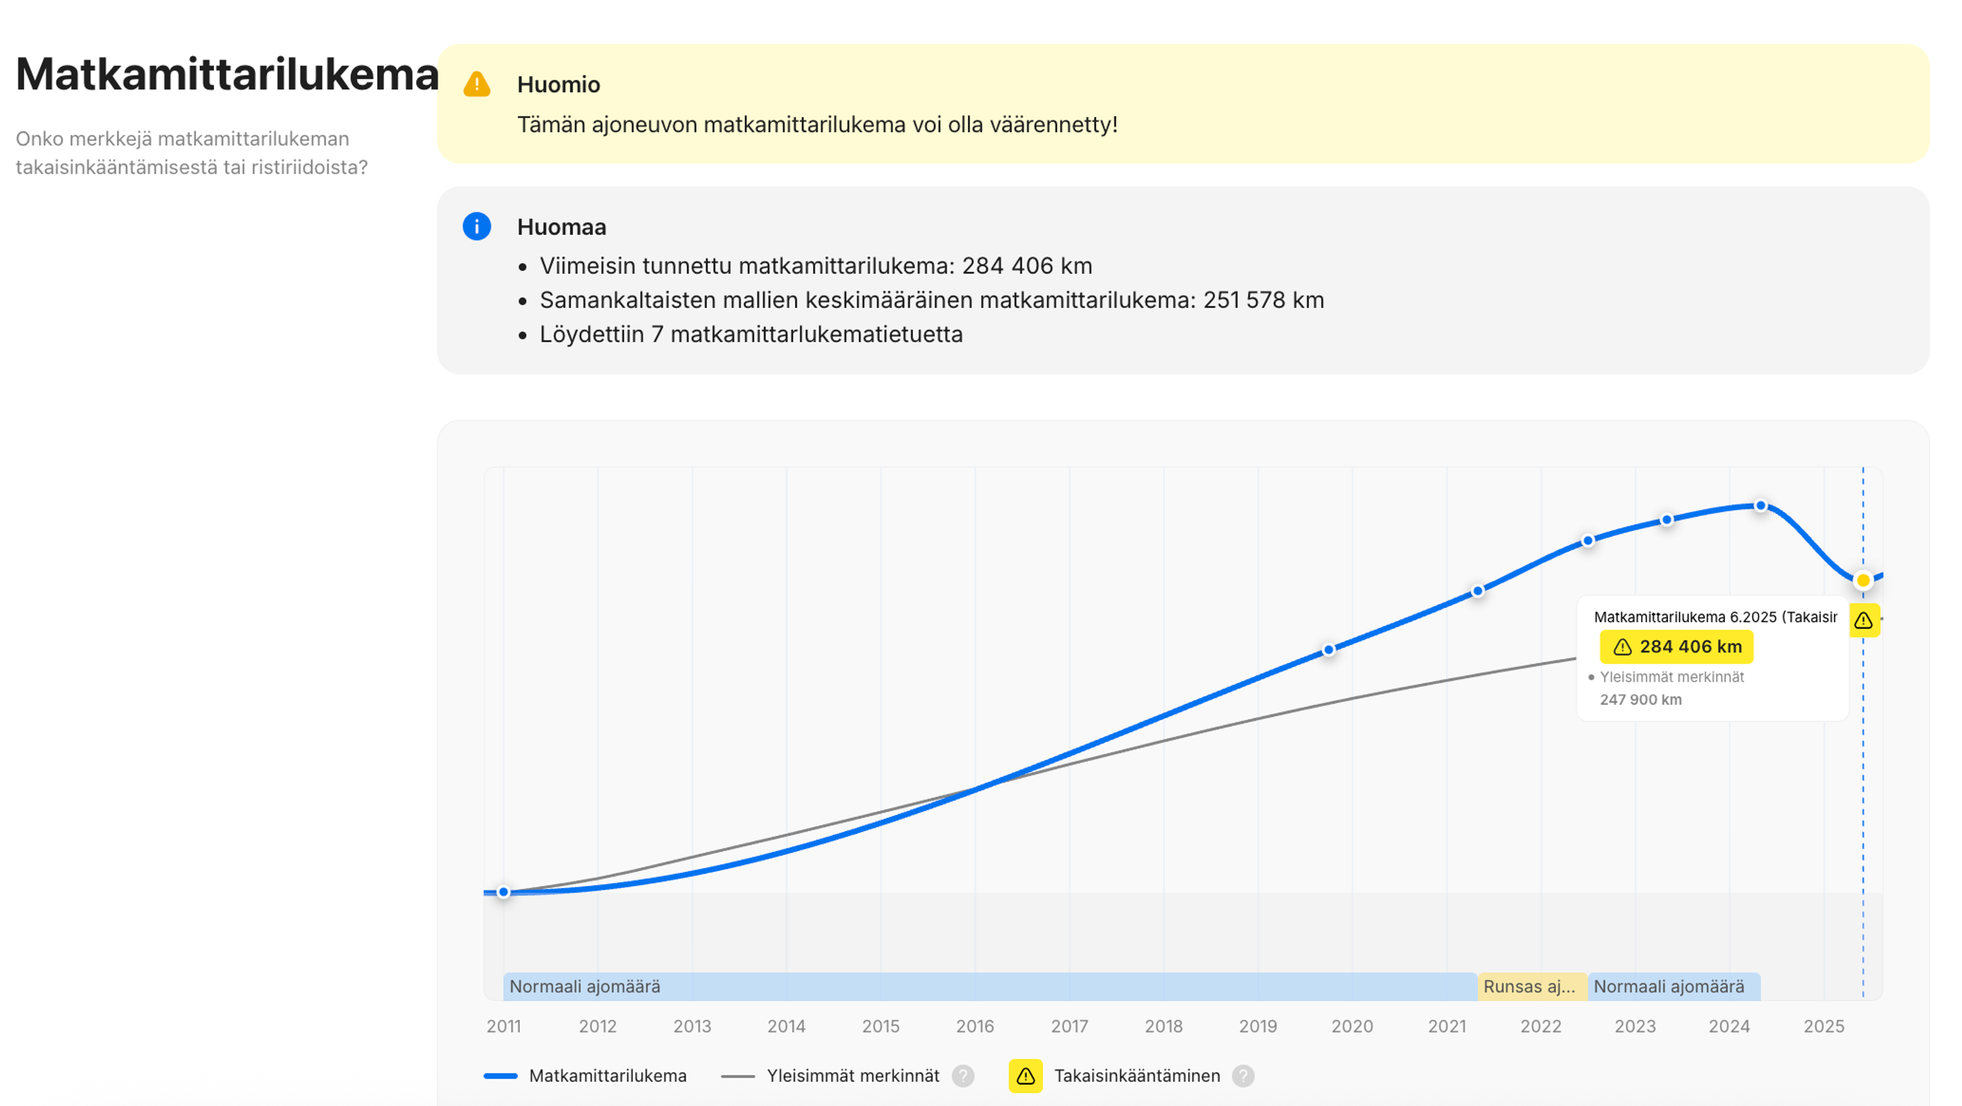The height and width of the screenshot is (1106, 1962).
Task: Click the 2011 starting data point
Action: (503, 892)
